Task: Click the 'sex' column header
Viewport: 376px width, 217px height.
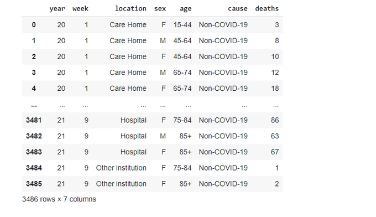Action: pyautogui.click(x=160, y=9)
